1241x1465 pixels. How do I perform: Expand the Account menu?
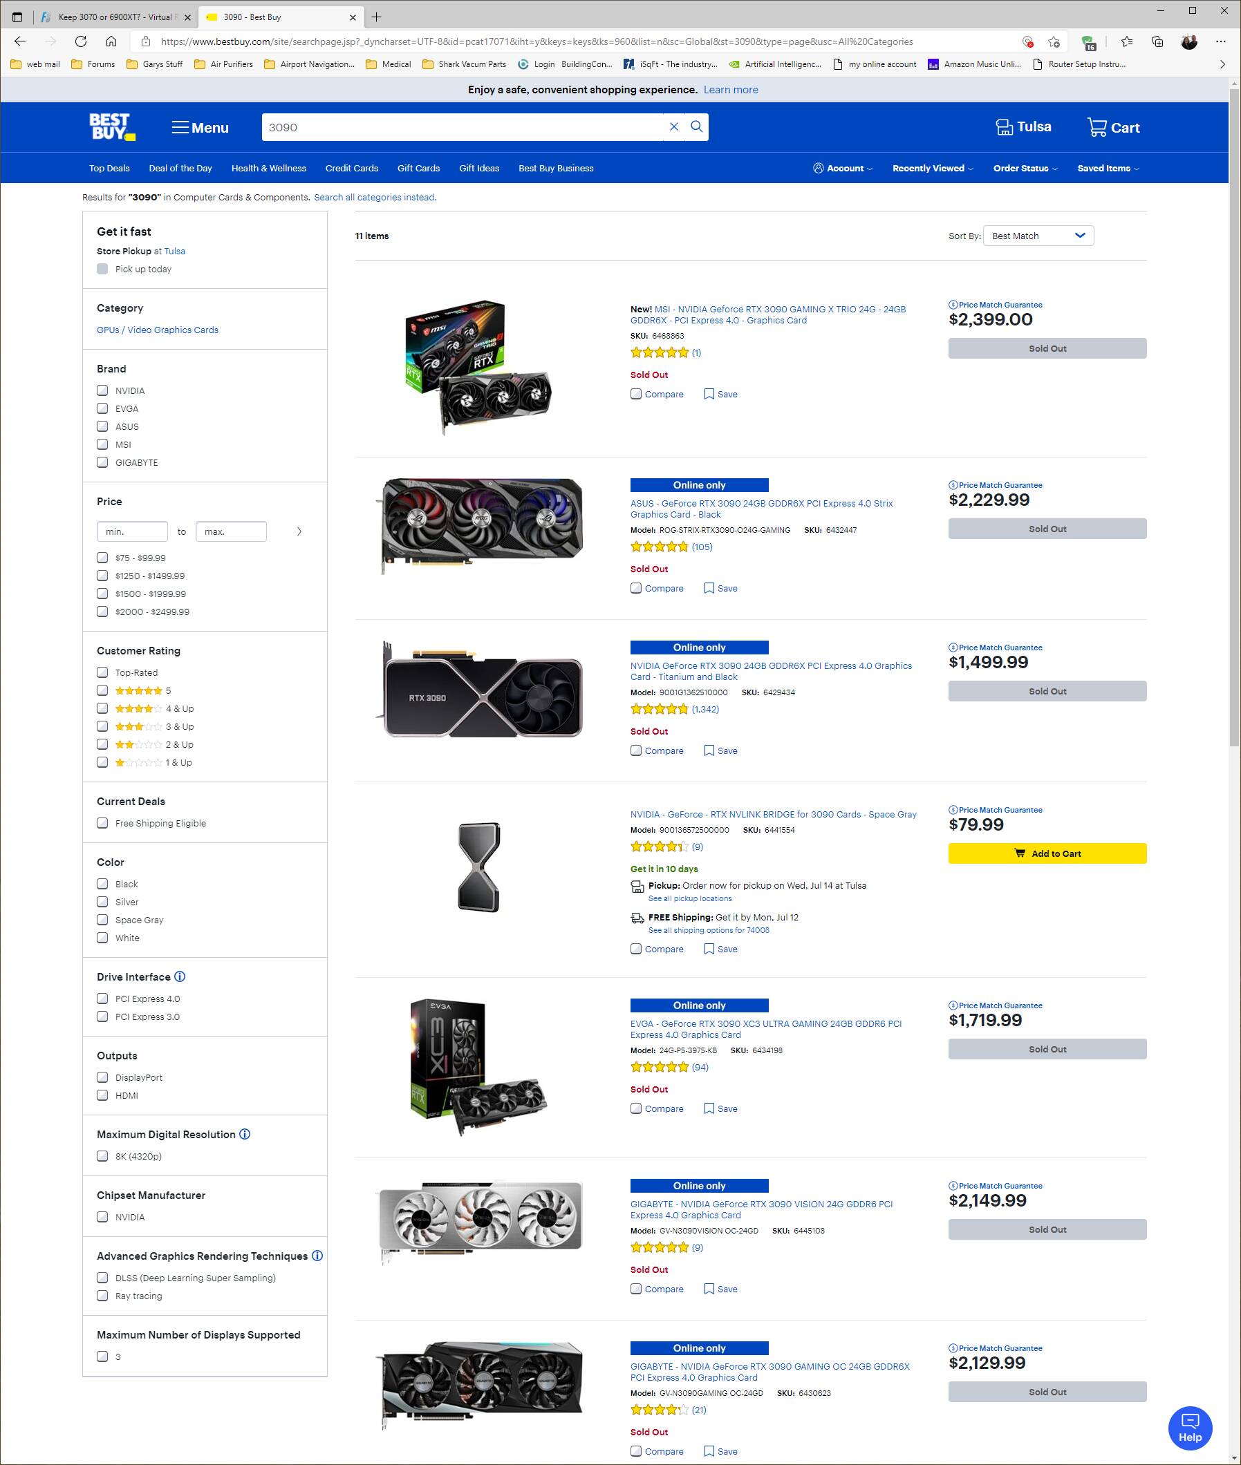pos(842,168)
